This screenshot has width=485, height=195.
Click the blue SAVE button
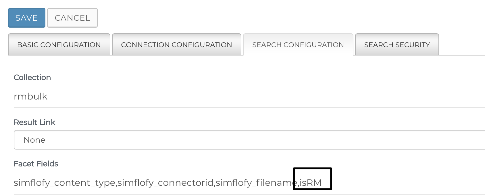click(26, 18)
